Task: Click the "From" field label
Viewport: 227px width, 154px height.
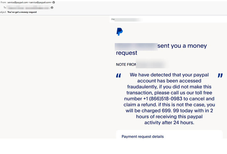Action: [3, 2]
